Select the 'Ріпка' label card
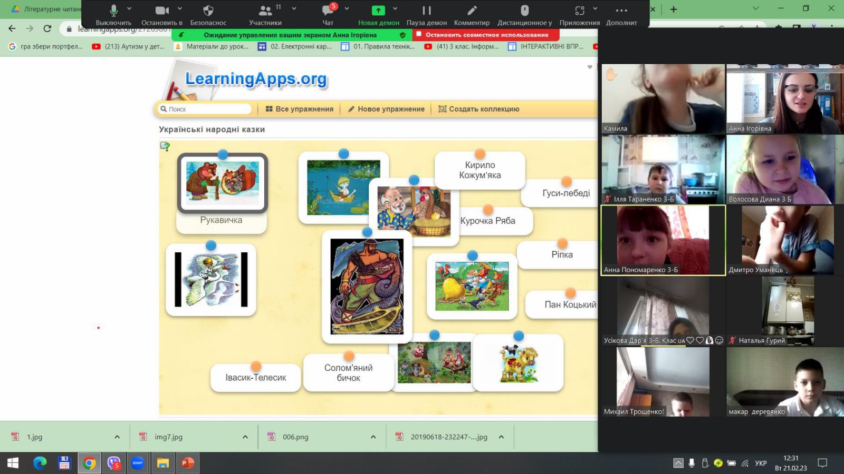The height and width of the screenshot is (474, 844). 558,254
